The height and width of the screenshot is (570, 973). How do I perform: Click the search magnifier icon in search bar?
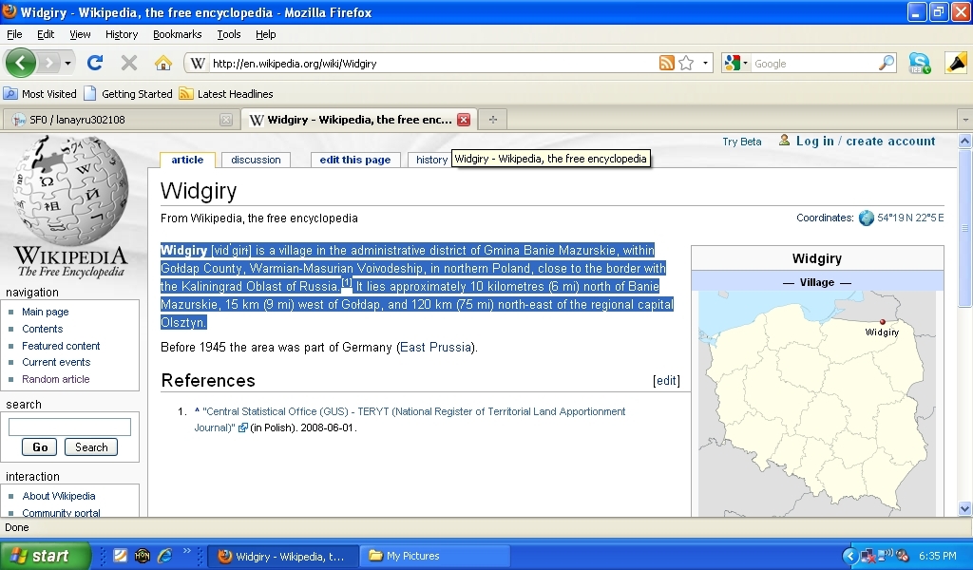(886, 64)
